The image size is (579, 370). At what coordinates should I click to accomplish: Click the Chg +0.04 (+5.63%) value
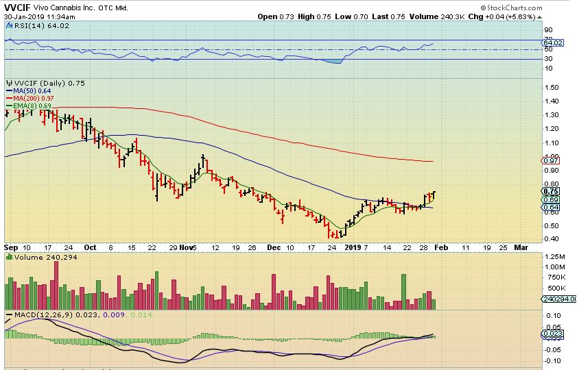(501, 16)
